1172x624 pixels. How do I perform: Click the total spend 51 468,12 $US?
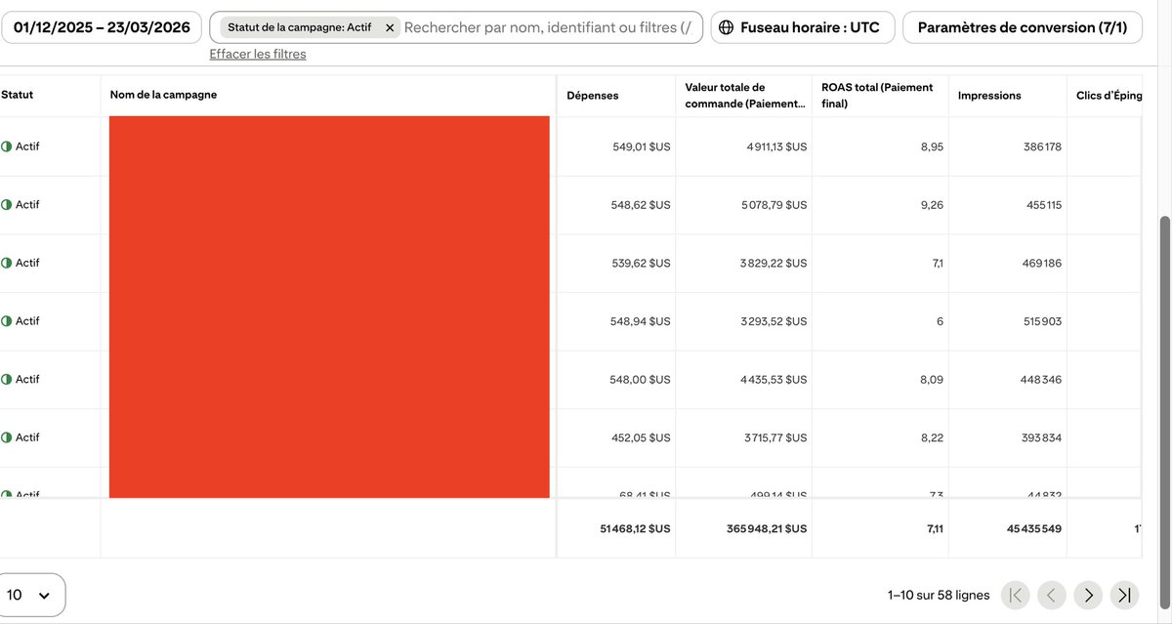[635, 528]
